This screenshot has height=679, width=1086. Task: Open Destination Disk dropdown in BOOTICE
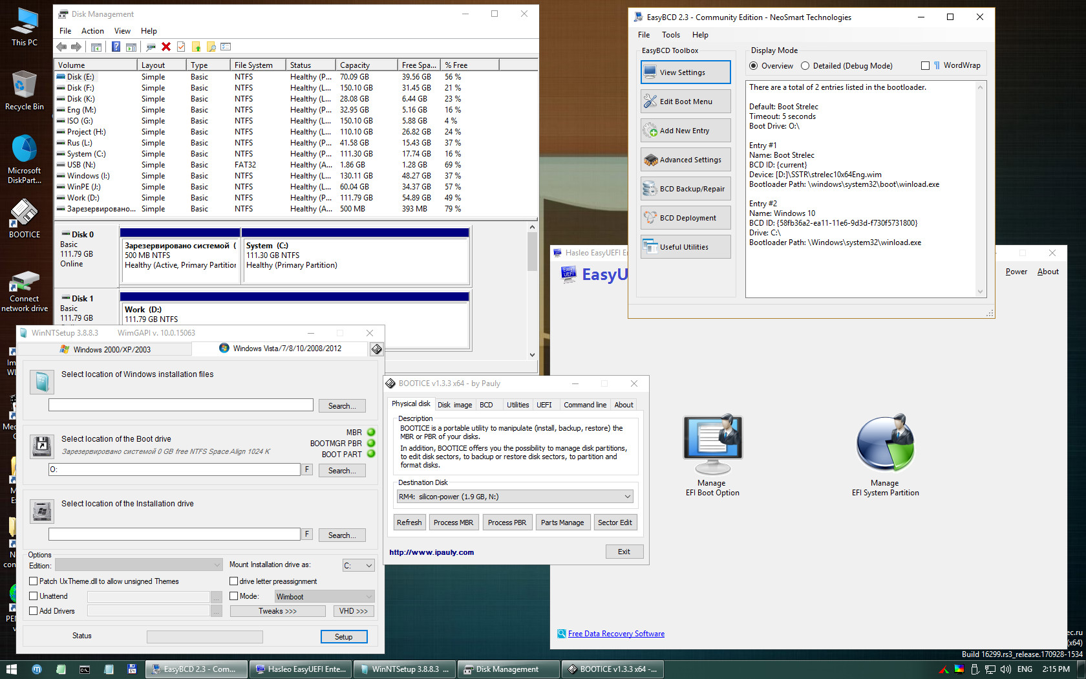click(x=515, y=497)
